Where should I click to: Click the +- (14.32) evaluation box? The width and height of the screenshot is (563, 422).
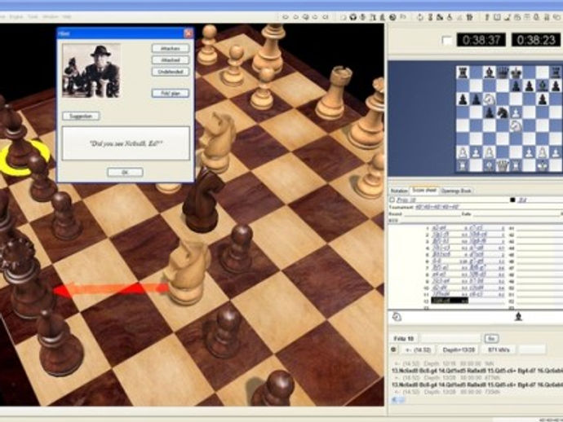click(418, 349)
